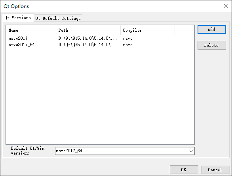Sort list by Name column header
The width and height of the screenshot is (232, 176).
[x=31, y=30]
